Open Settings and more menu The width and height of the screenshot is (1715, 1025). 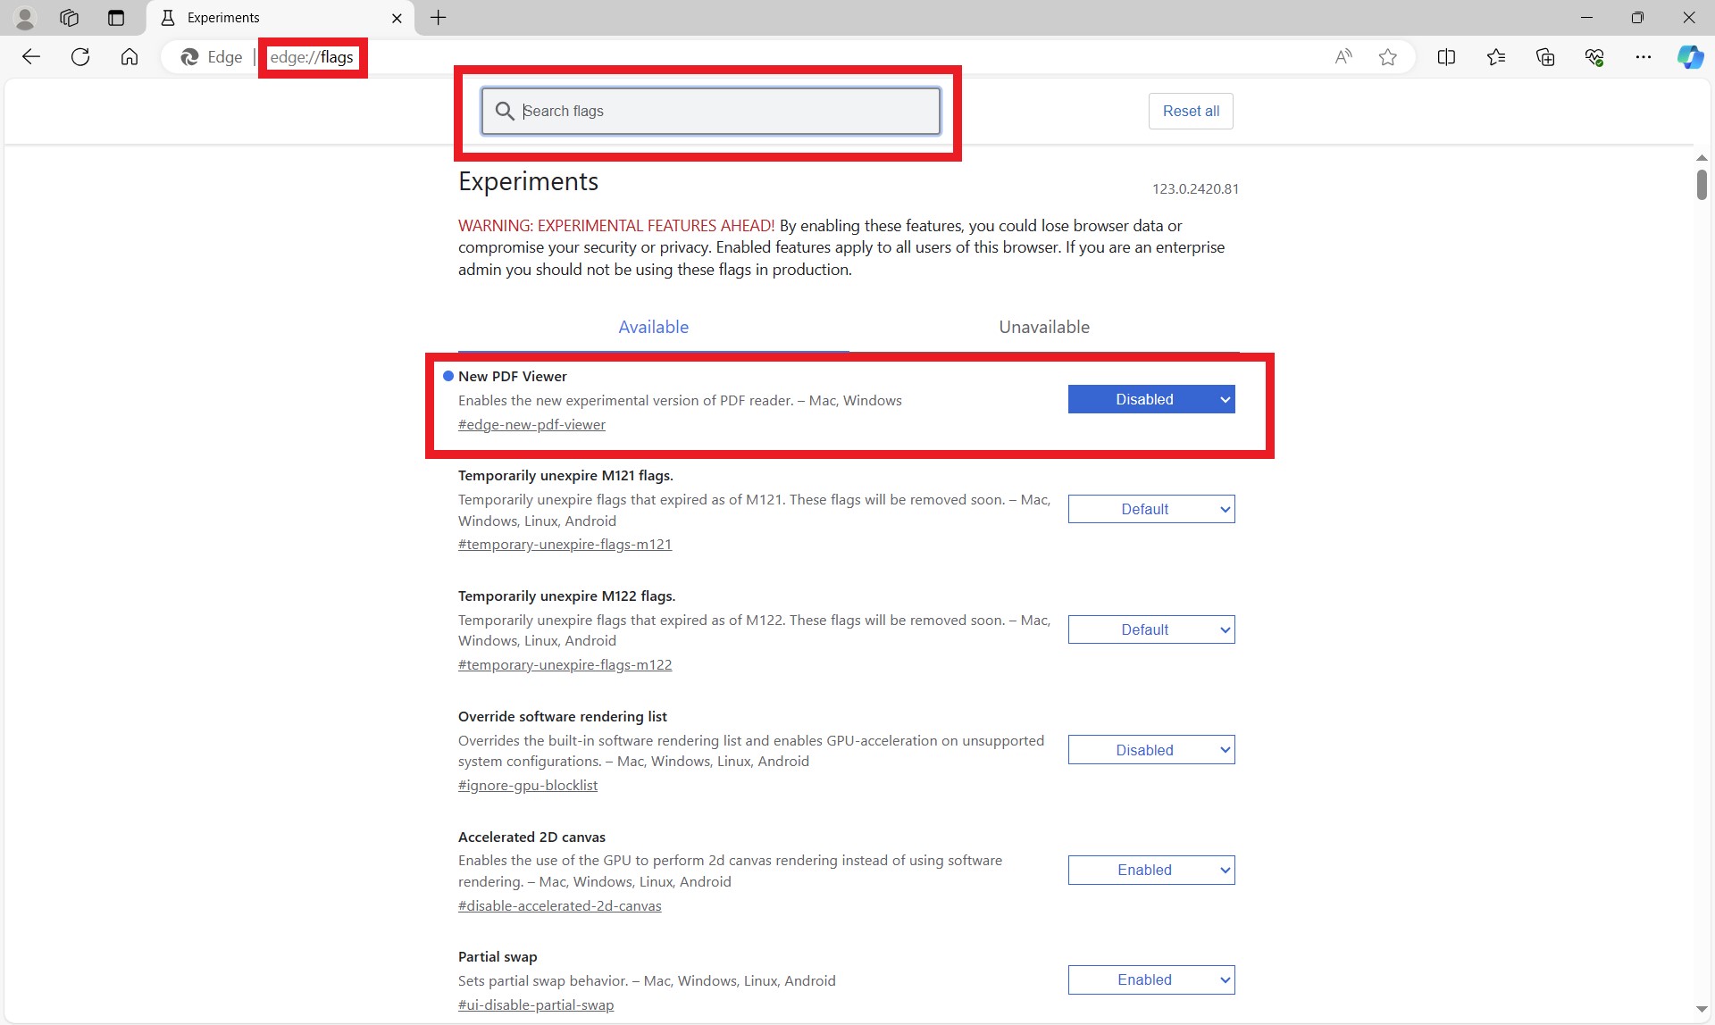[1644, 56]
